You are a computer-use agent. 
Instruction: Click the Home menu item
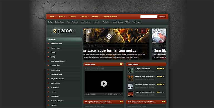pyautogui.click(x=52, y=16)
